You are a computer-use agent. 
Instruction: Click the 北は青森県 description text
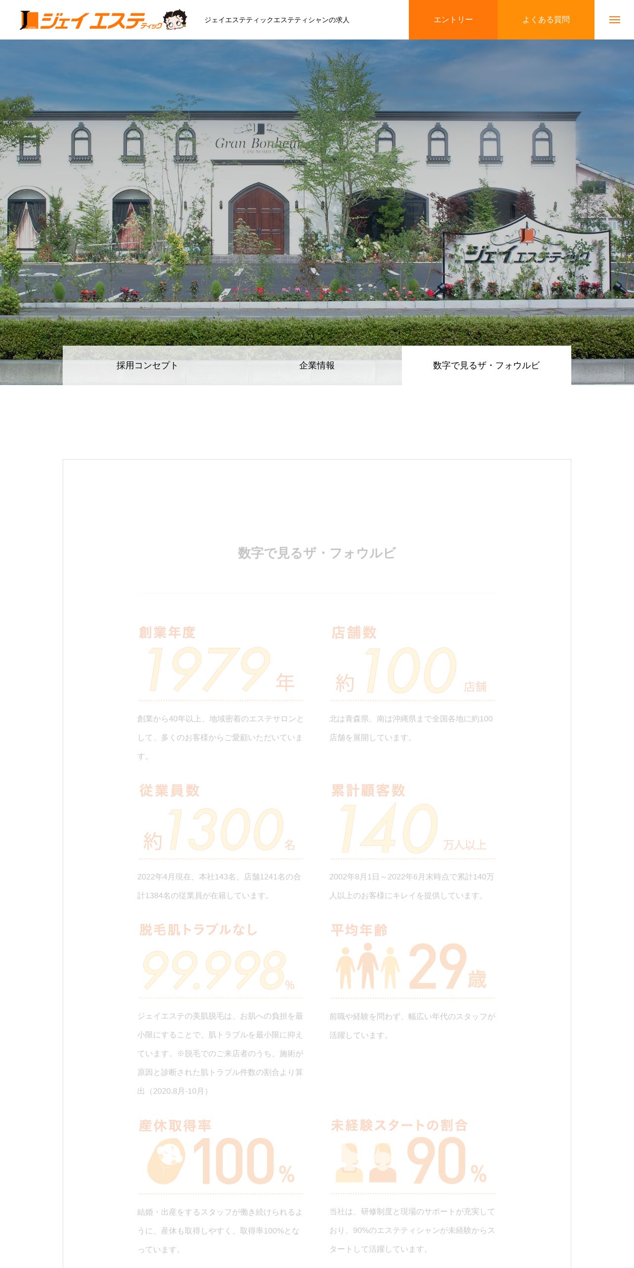(411, 728)
